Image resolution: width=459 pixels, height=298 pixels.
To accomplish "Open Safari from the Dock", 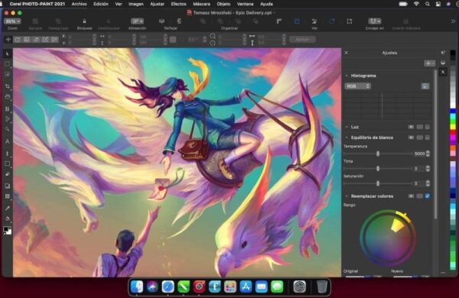I will pyautogui.click(x=168, y=287).
